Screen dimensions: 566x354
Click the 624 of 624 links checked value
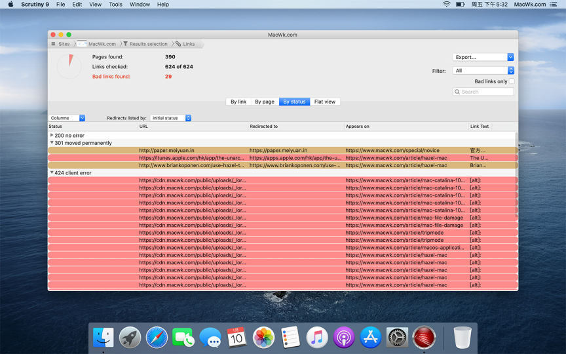click(x=179, y=66)
